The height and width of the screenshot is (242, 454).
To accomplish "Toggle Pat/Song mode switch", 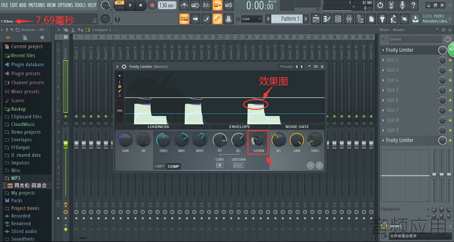I will (x=119, y=5).
